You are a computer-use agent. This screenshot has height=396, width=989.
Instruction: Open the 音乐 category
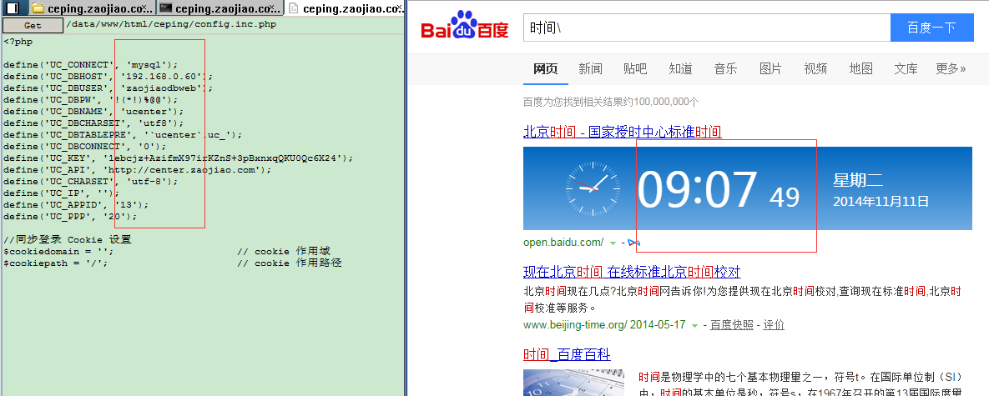tap(726, 68)
